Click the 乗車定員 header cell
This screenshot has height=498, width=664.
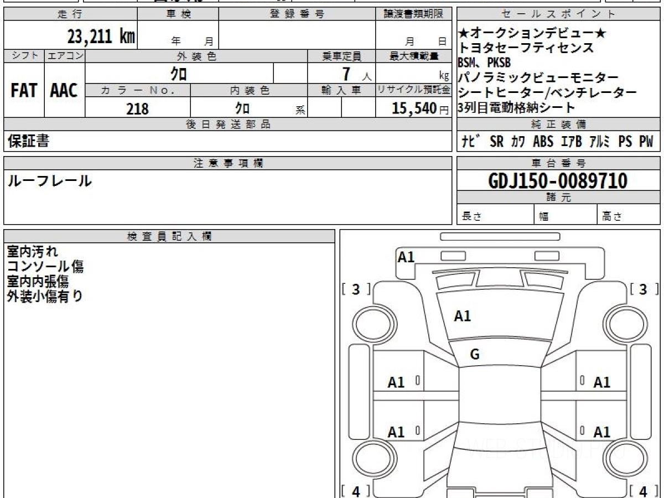(341, 56)
